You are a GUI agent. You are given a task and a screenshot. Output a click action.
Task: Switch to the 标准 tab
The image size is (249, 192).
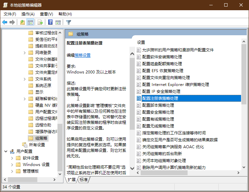(x=84, y=180)
